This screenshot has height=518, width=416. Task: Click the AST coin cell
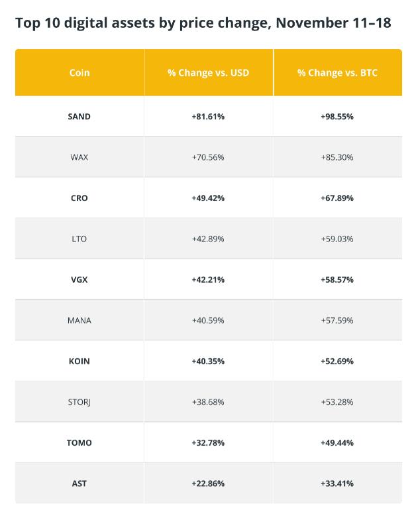79,484
